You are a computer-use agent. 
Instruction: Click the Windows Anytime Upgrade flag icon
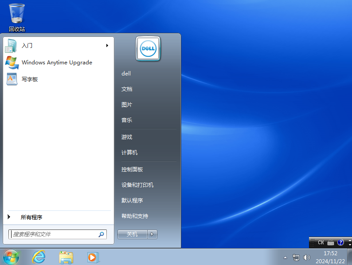[12, 63]
